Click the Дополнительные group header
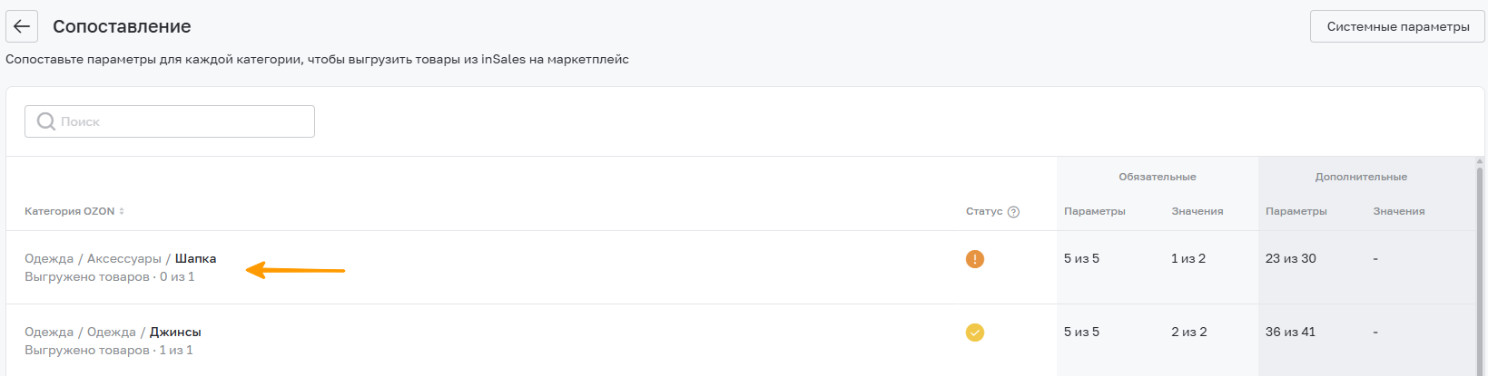1488x376 pixels. (x=1361, y=177)
